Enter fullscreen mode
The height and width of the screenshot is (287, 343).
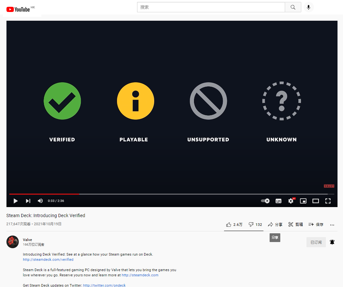tap(328, 201)
